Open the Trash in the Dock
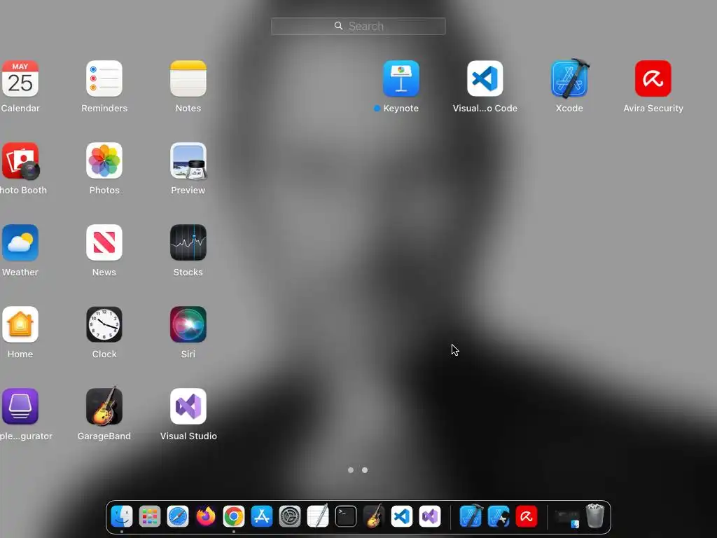Image resolution: width=717 pixels, height=538 pixels. pos(595,516)
